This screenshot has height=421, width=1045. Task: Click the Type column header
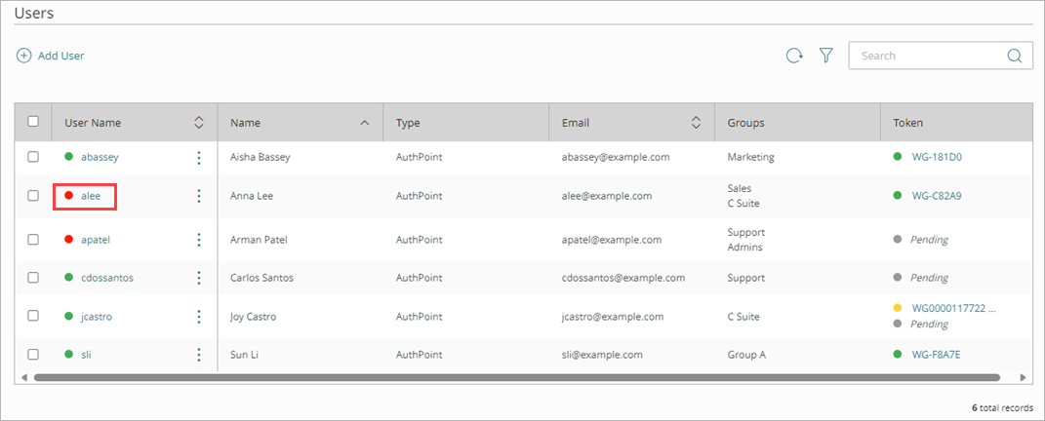[x=408, y=123]
